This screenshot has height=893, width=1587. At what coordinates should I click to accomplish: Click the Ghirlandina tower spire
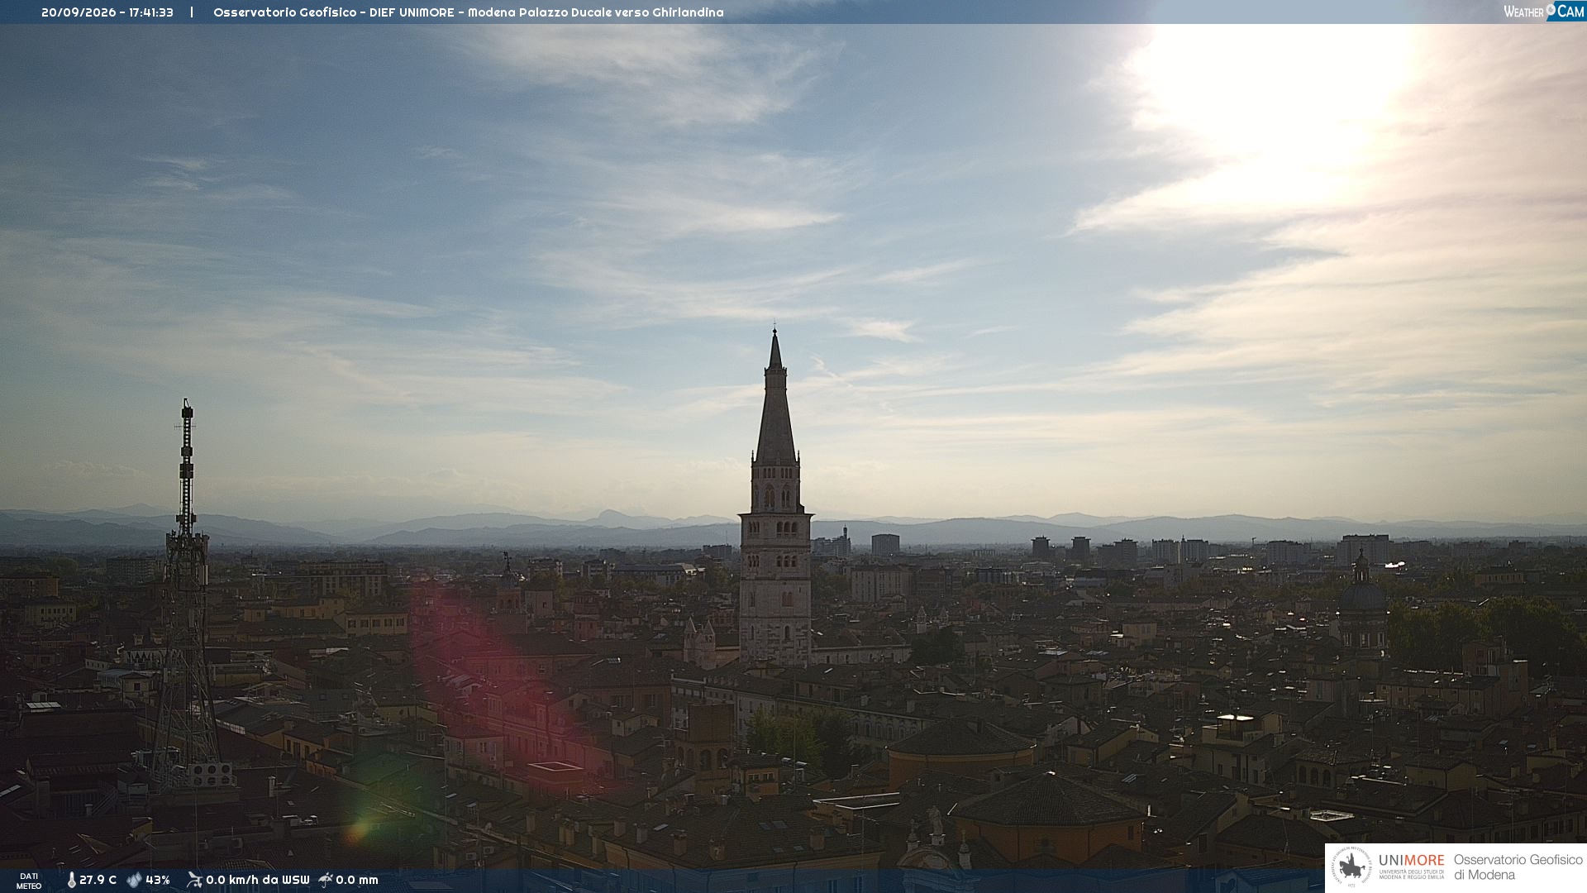(775, 397)
